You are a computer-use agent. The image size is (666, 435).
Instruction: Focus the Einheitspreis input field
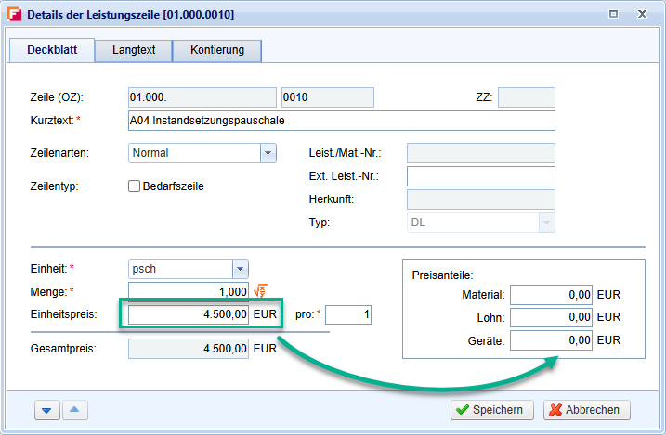click(x=189, y=315)
